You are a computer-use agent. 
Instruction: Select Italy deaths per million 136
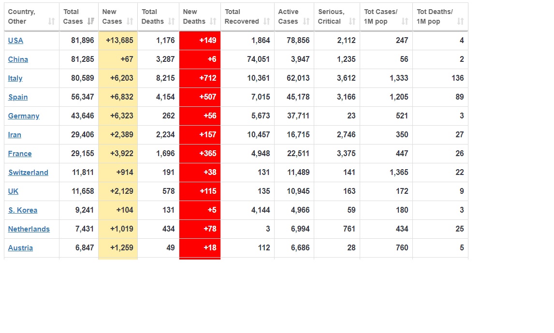pyautogui.click(x=457, y=78)
